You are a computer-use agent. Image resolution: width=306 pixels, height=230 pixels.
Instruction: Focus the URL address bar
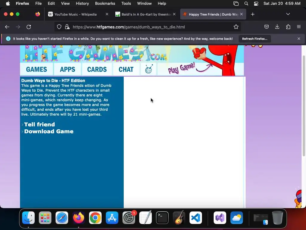pos(148,27)
